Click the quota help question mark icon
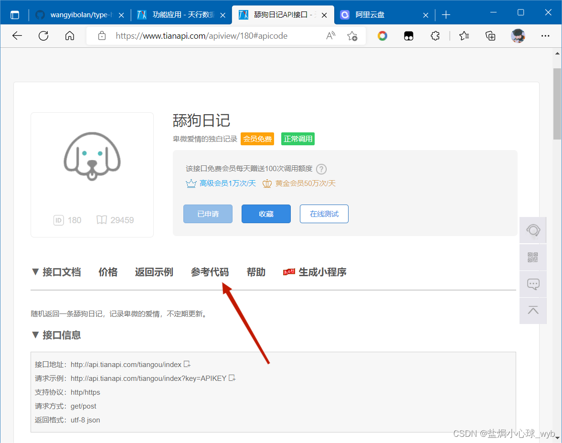 pos(321,169)
